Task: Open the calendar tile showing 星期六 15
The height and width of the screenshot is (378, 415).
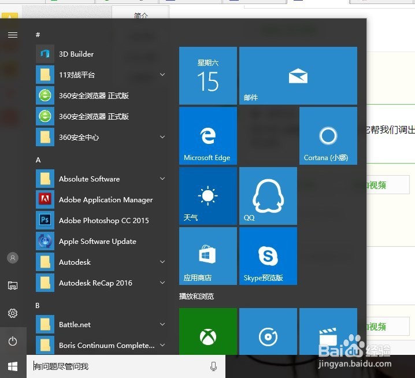Action: (x=208, y=76)
